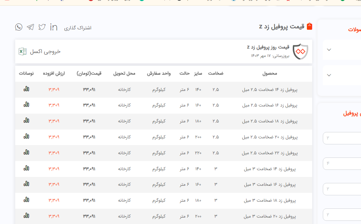
Task: Expand the second sidebar chevron dropdown
Action: click(x=329, y=75)
